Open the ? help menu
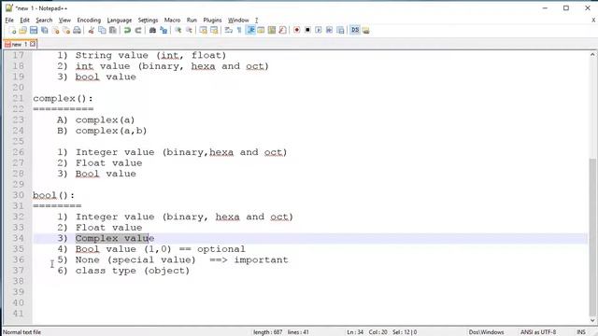The image size is (598, 336). [x=257, y=20]
